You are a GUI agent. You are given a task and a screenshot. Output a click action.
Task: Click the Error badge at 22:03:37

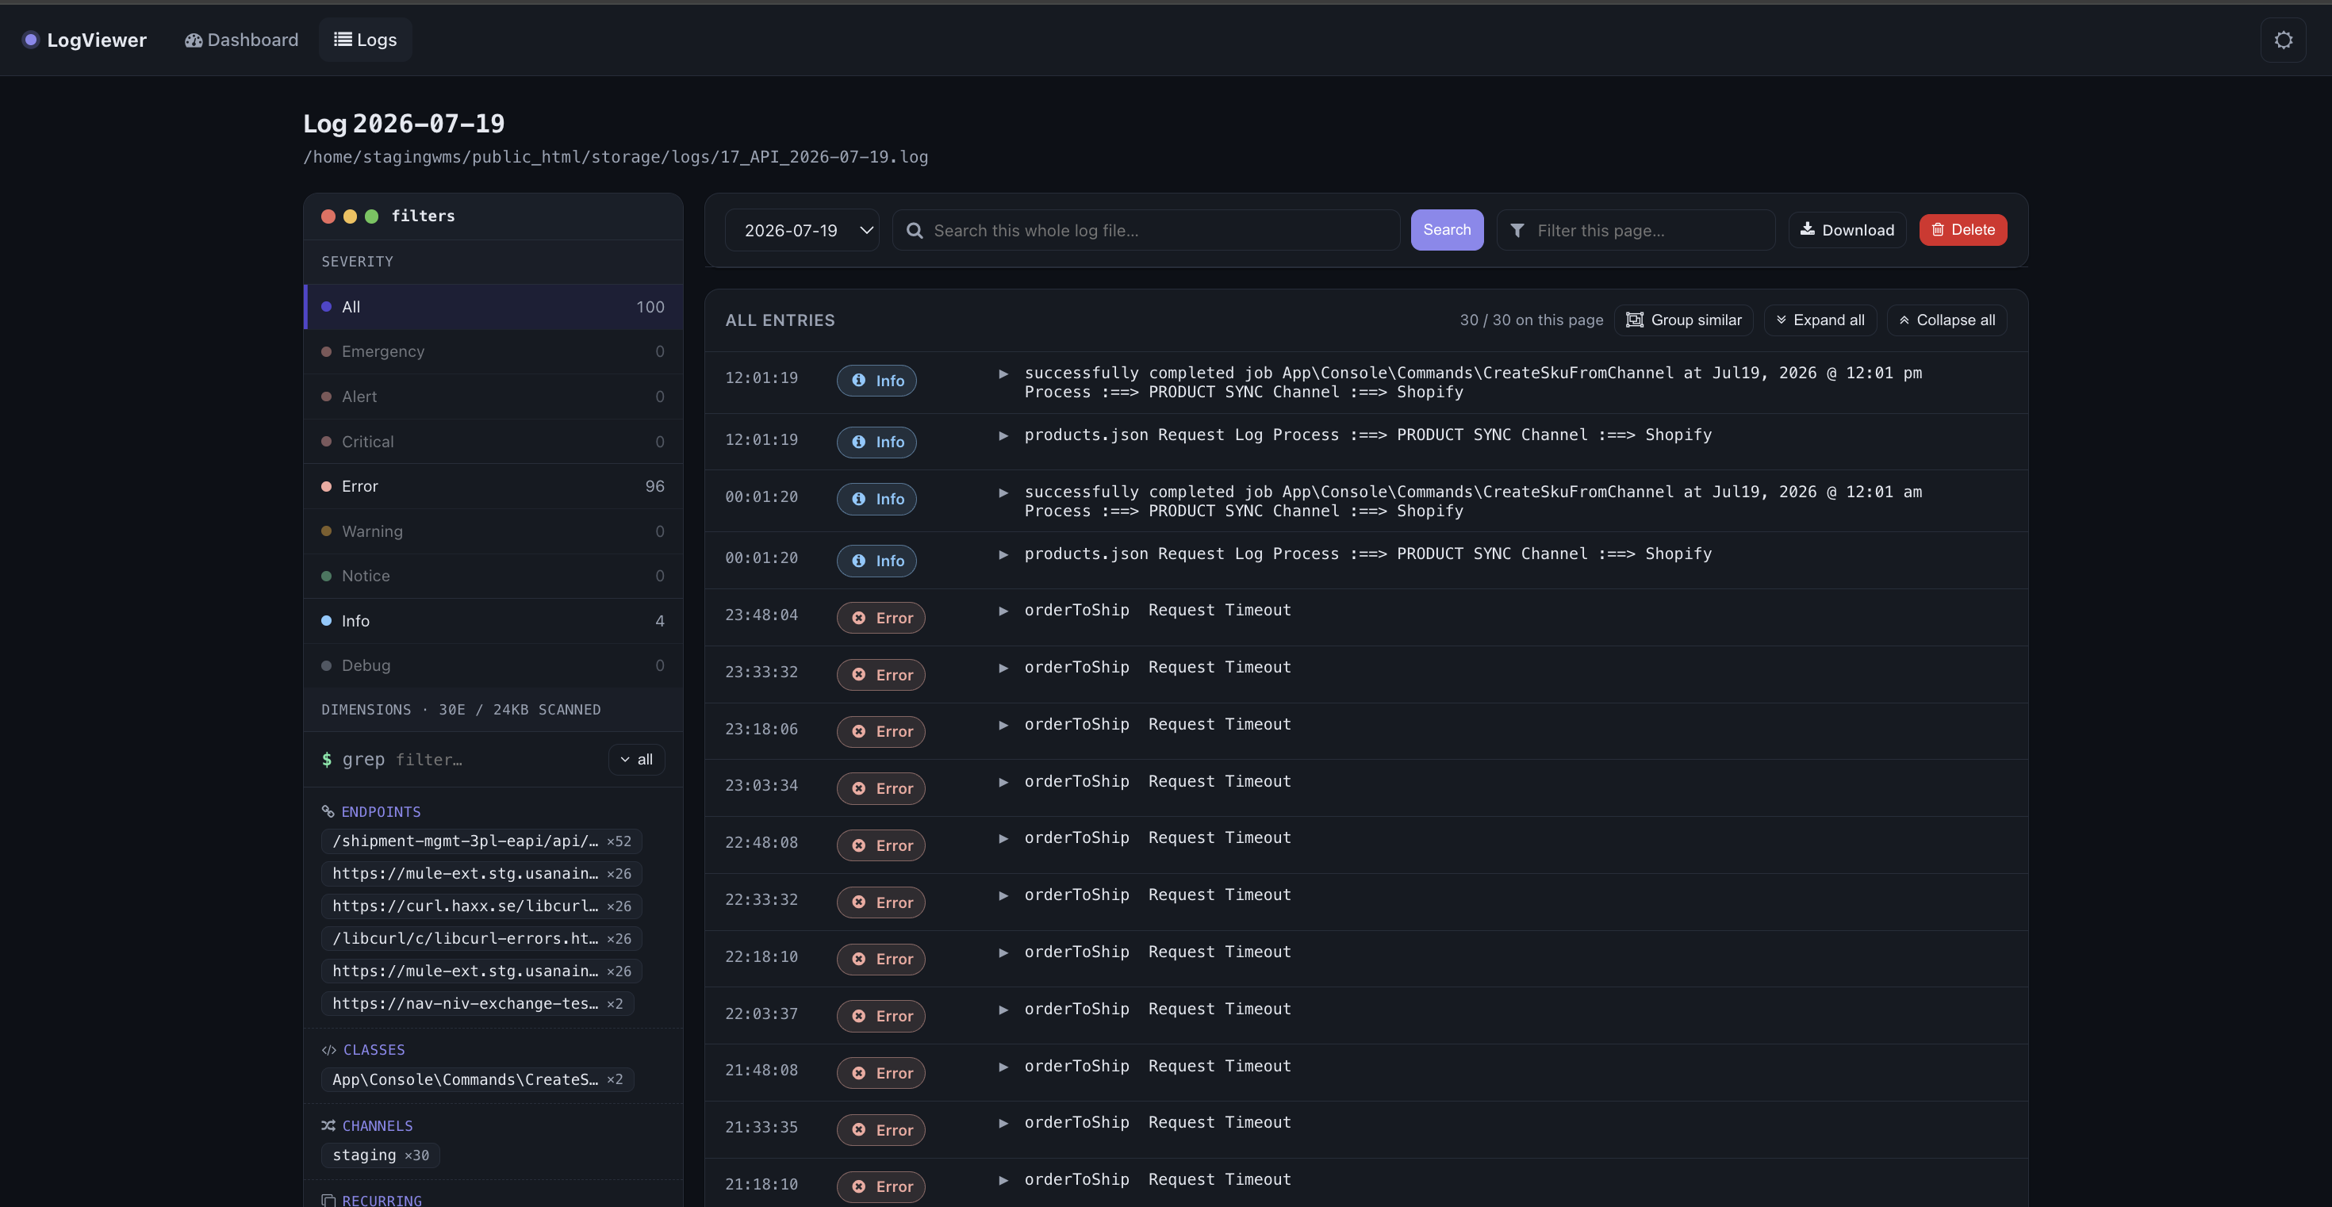coord(880,1016)
